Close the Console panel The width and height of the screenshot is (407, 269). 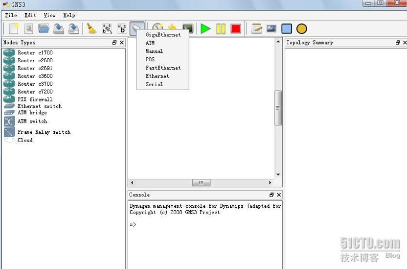(x=279, y=195)
